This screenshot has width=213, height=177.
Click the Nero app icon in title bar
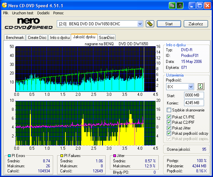(x=4, y=5)
